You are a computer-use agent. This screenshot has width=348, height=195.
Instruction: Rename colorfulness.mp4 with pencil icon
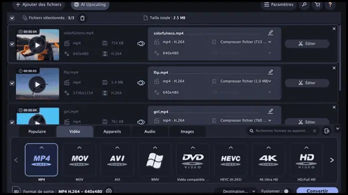click(x=270, y=33)
